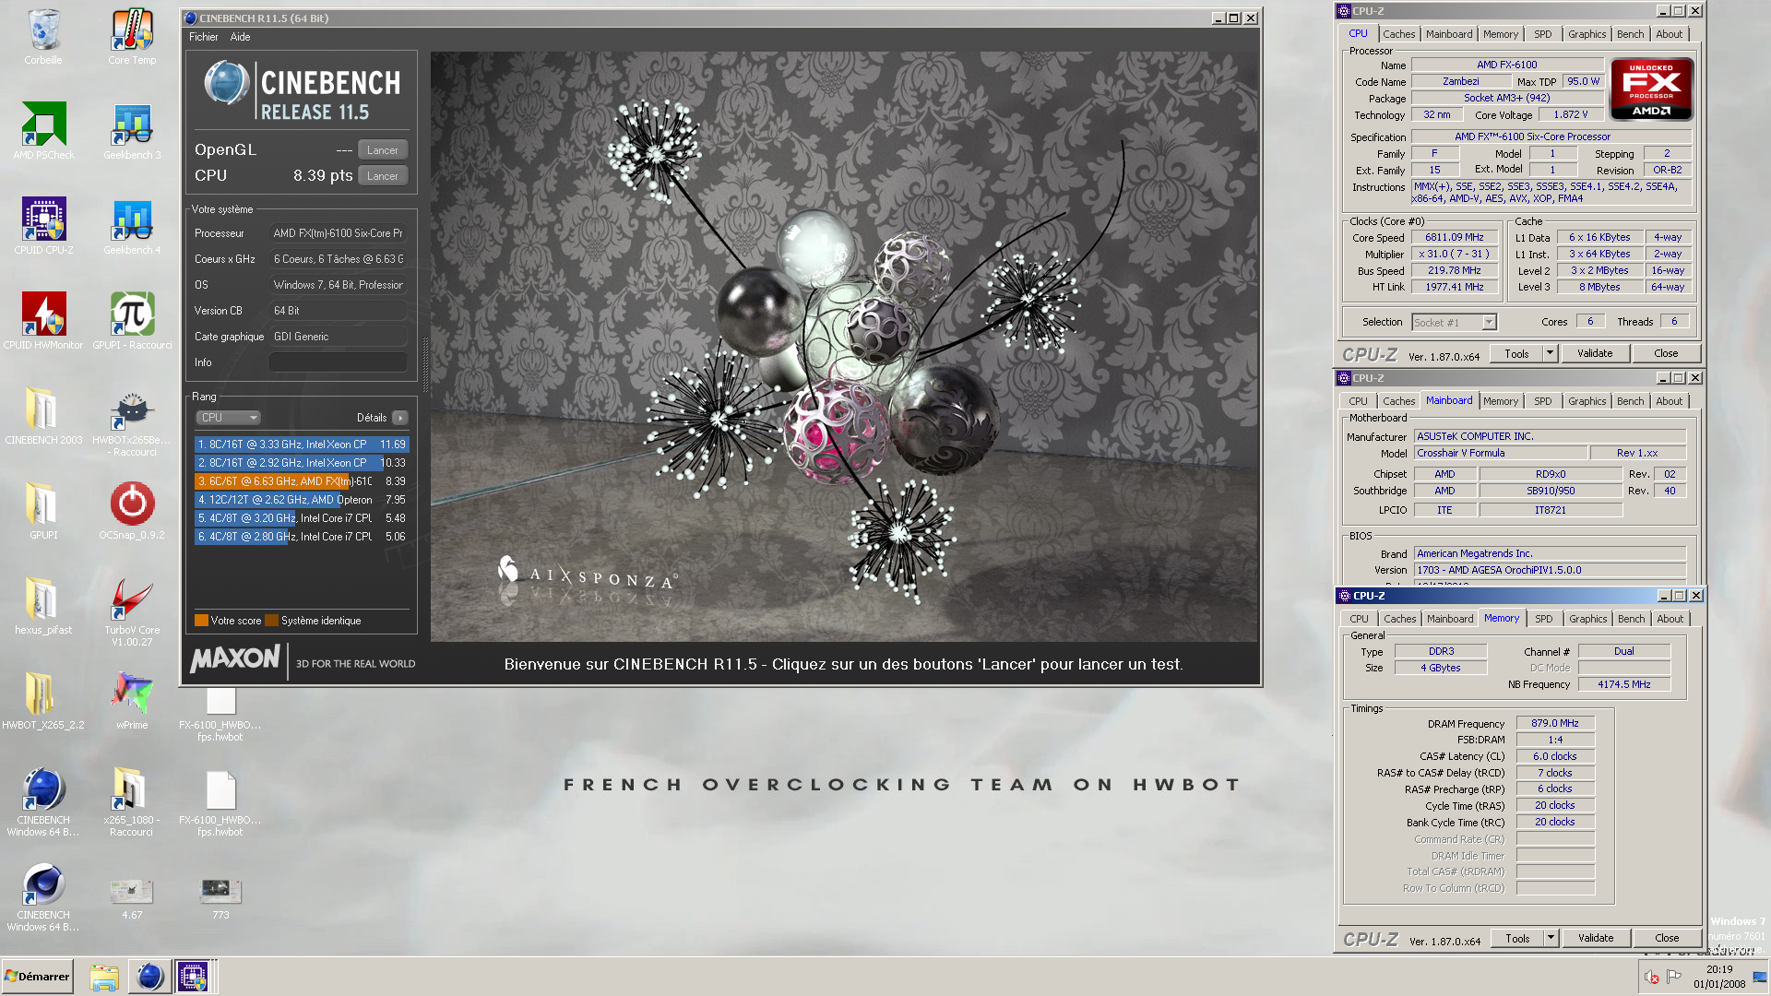Screen dimensions: 1771x996
Task: Select the AMD Opteron 7.95 ranking row
Action: pyautogui.click(x=301, y=500)
